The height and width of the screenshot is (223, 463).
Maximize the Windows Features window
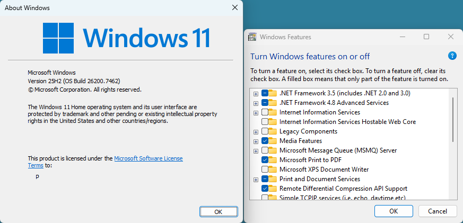tap(426, 37)
